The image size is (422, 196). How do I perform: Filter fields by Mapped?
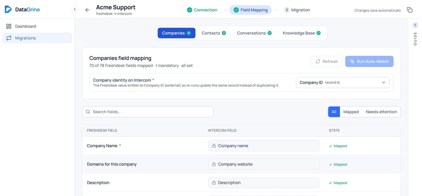tap(351, 112)
